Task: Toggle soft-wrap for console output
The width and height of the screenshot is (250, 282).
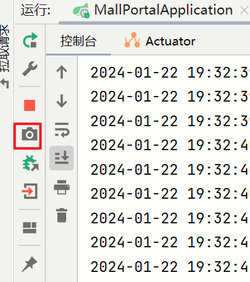Action: coord(62,130)
